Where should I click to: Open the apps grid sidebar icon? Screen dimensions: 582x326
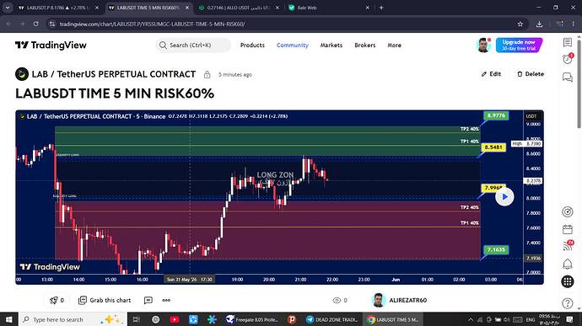(x=567, y=281)
